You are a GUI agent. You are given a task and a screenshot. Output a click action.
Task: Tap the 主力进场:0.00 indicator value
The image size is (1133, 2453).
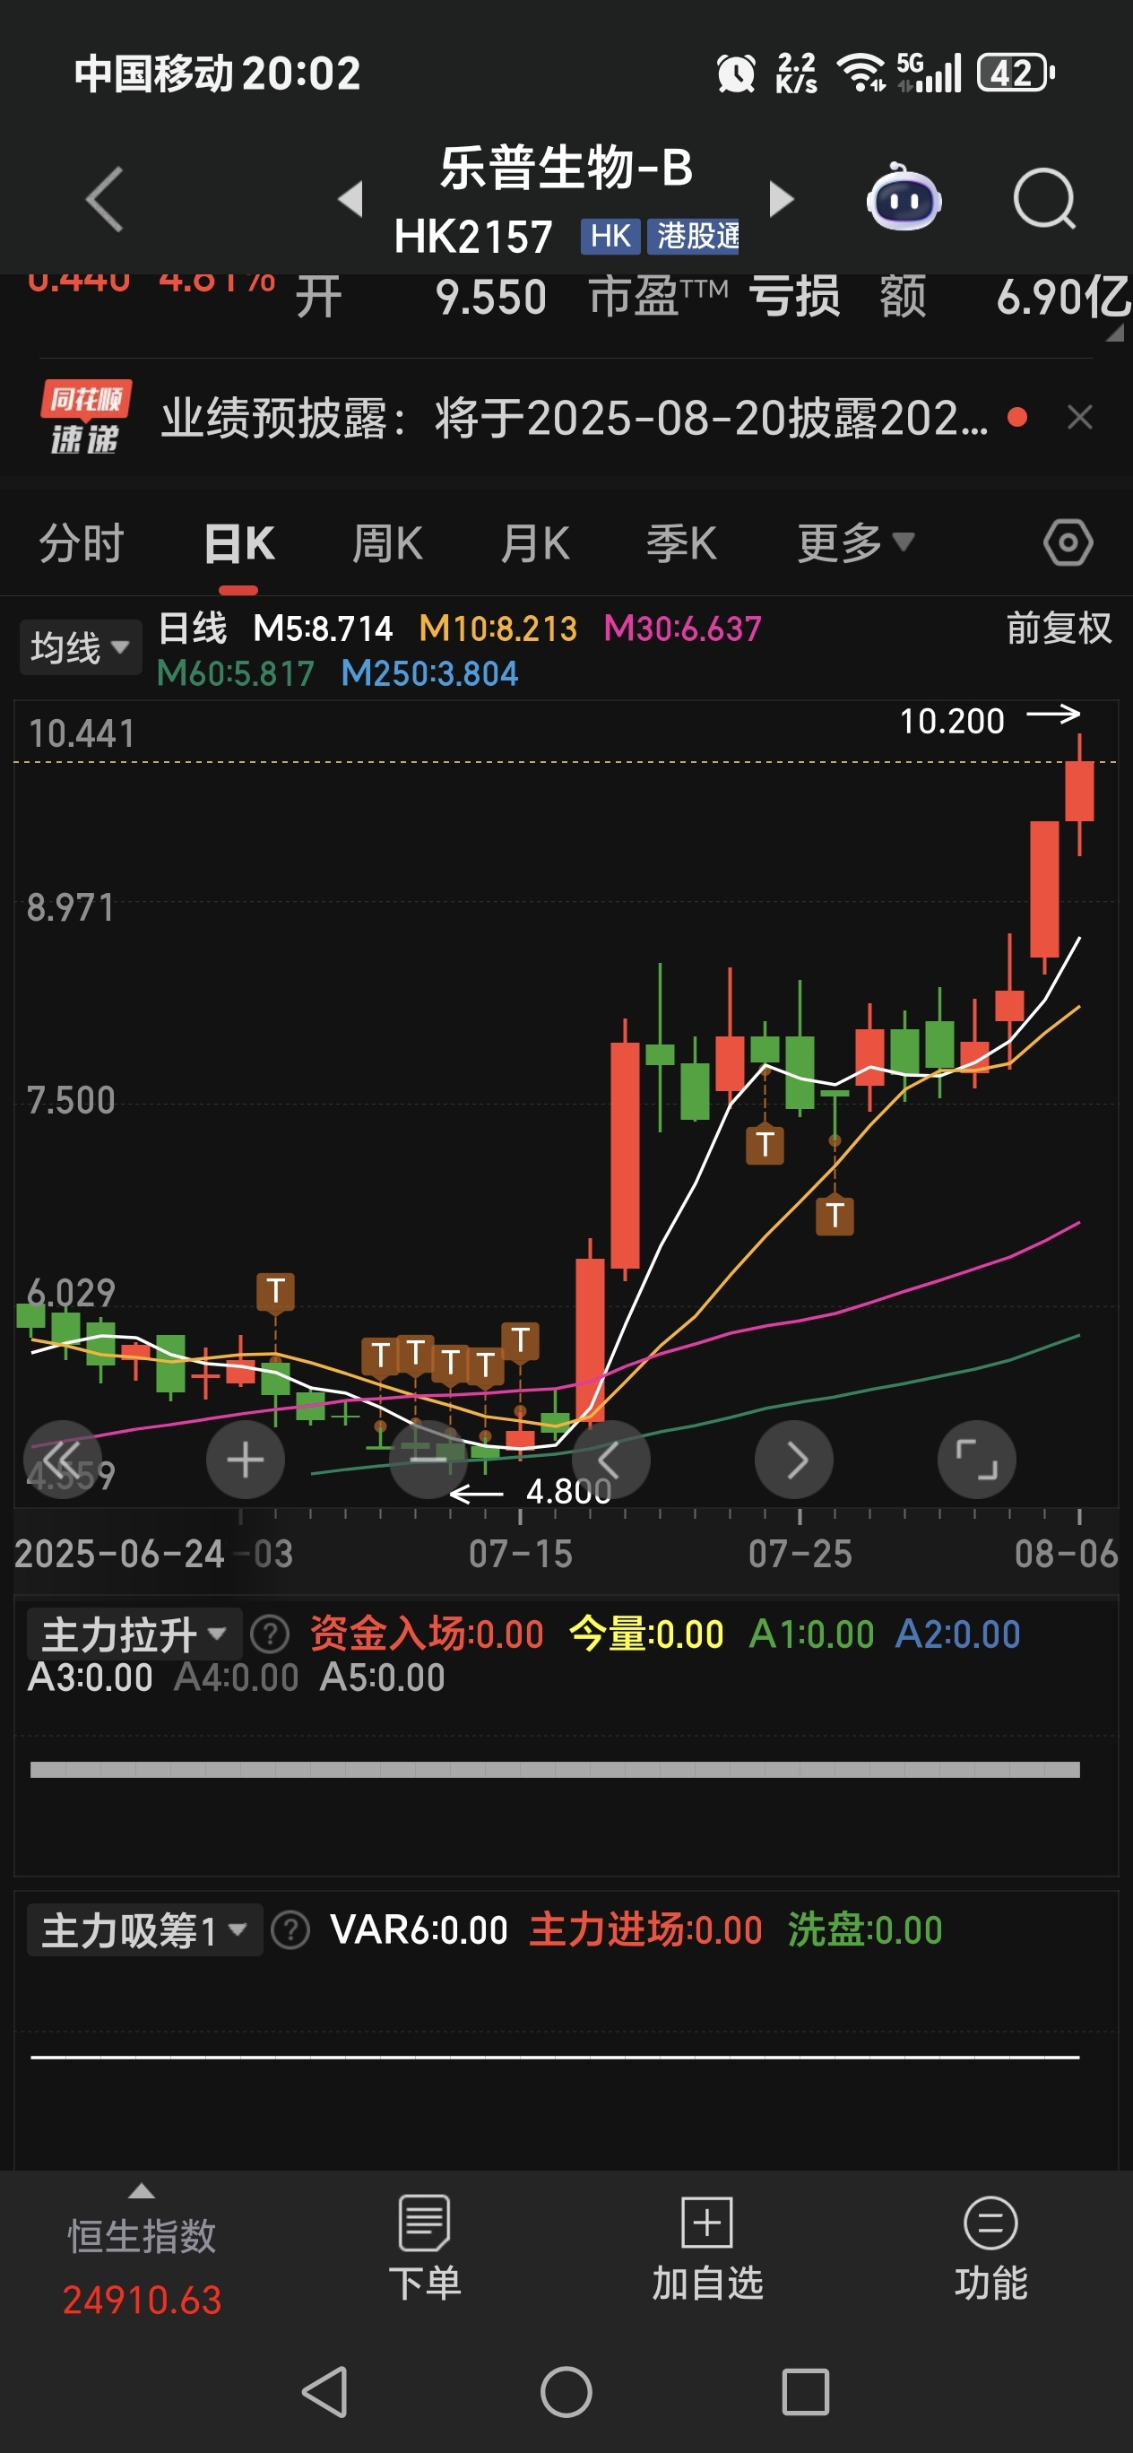pos(645,1930)
